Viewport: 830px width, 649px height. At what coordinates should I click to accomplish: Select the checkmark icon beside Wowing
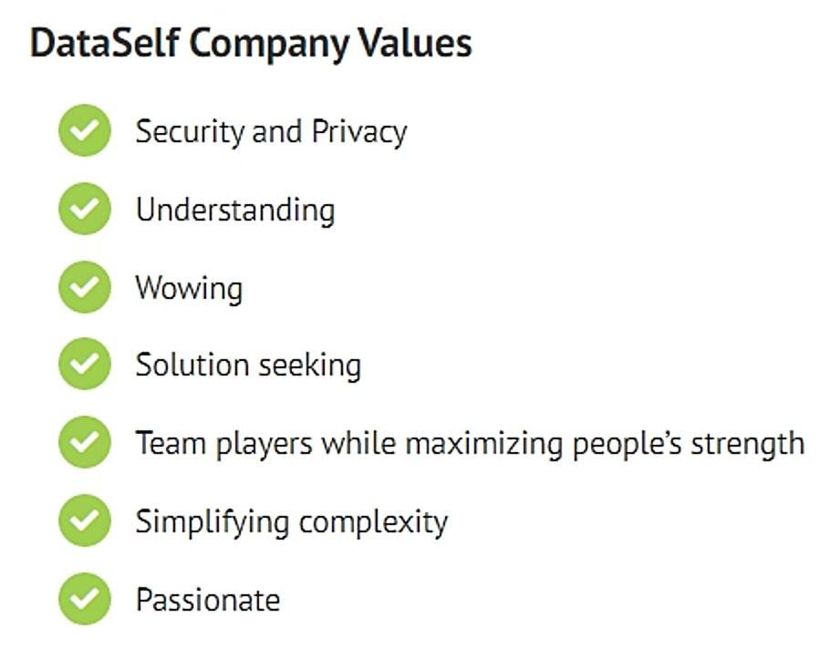pos(85,287)
